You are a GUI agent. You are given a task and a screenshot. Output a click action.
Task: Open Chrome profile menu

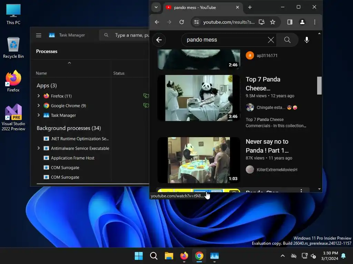coord(302,22)
